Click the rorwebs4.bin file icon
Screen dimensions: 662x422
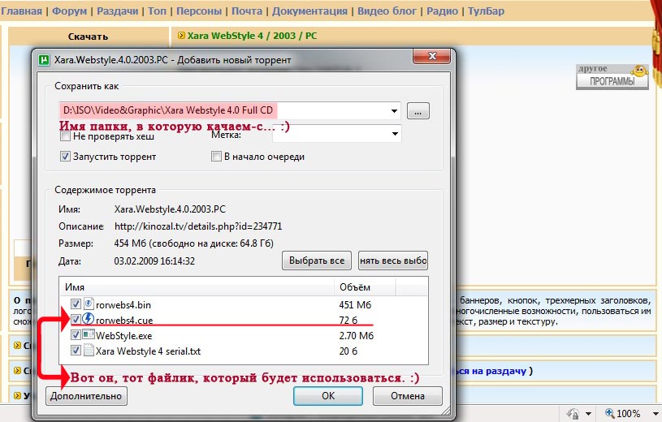tap(89, 304)
